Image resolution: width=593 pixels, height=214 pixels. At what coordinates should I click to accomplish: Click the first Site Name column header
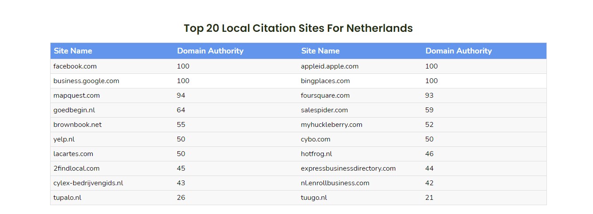click(73, 51)
